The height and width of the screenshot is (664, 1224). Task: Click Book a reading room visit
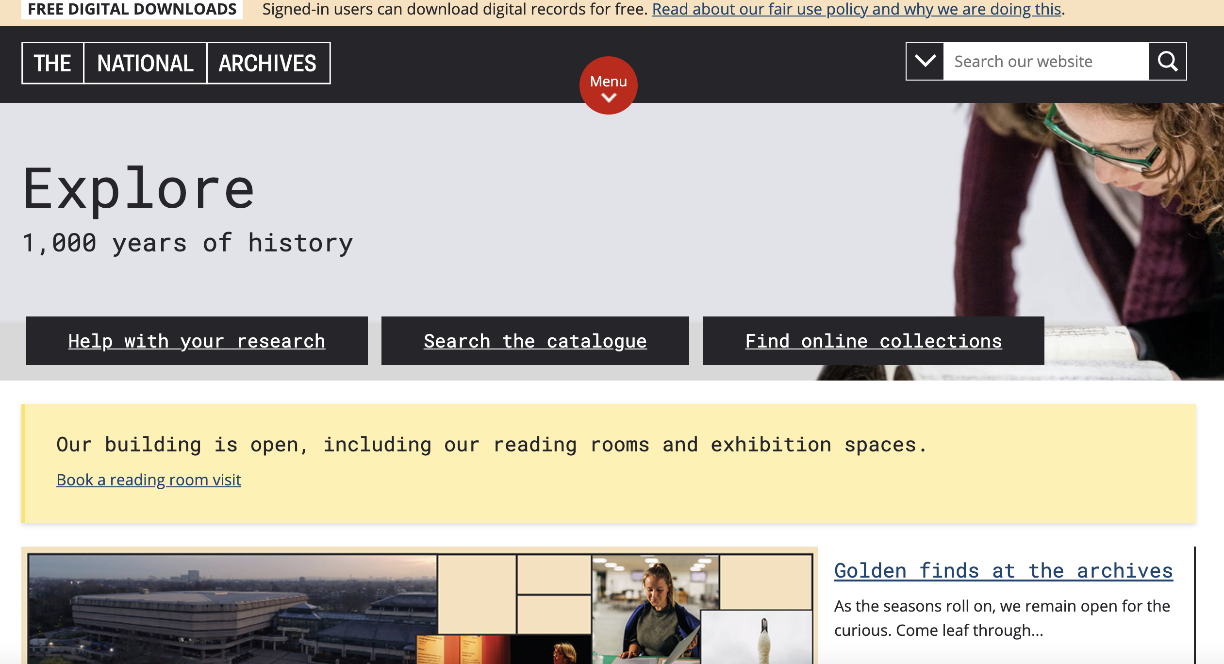point(149,480)
